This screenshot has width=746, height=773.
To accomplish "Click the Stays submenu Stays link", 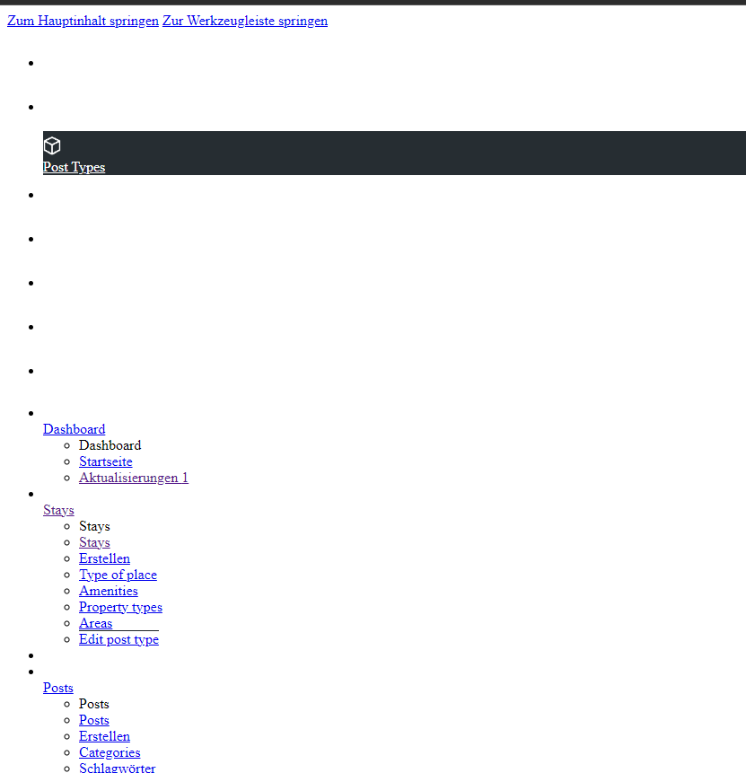I will (x=94, y=541).
